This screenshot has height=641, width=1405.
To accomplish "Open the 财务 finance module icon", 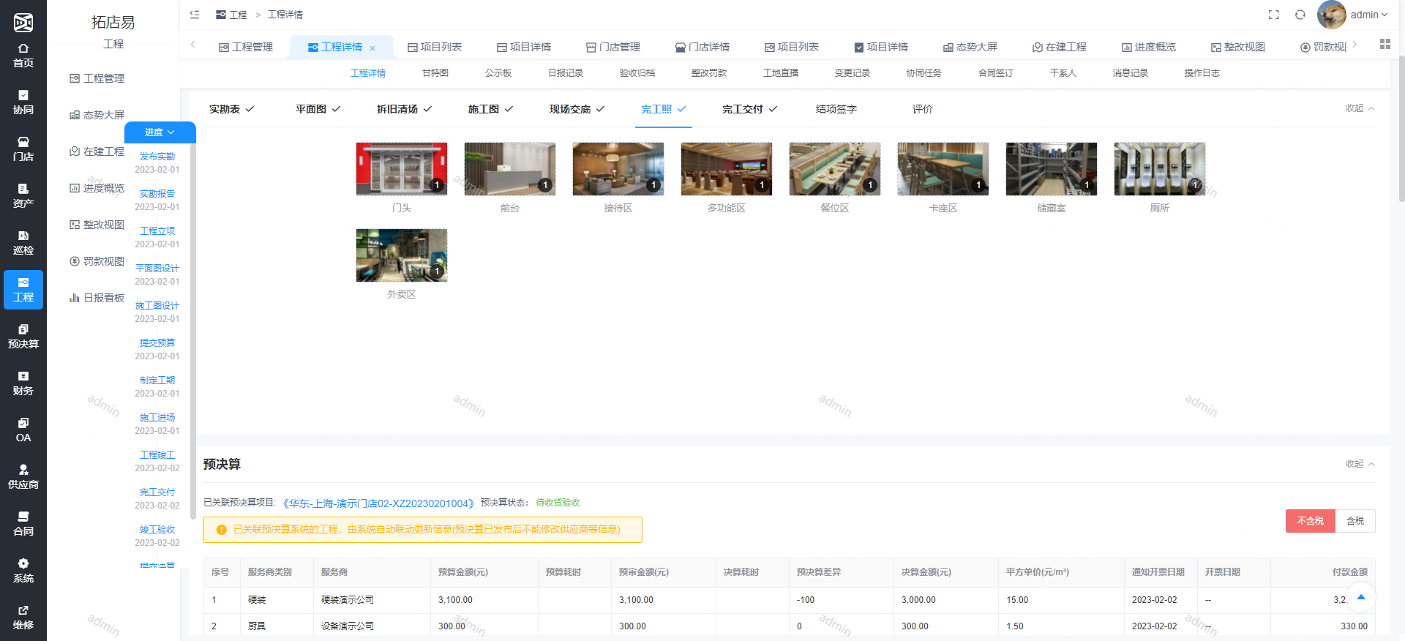I will (x=23, y=383).
